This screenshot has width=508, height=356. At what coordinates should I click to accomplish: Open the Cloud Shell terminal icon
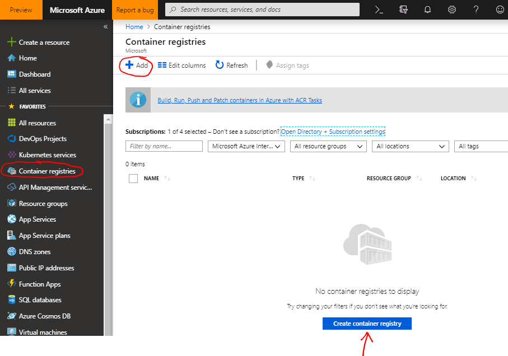tap(379, 10)
